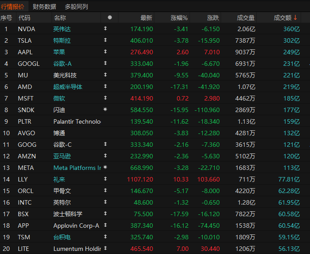The width and height of the screenshot is (310, 254).
Task: Click the marker icon in the APP row
Action: coord(105,225)
